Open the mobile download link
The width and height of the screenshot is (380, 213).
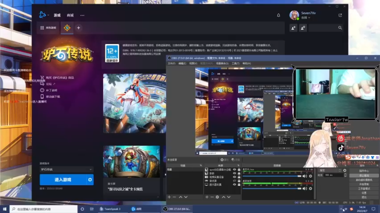click(x=50, y=97)
